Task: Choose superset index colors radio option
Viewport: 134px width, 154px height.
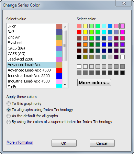Action: point(59,122)
